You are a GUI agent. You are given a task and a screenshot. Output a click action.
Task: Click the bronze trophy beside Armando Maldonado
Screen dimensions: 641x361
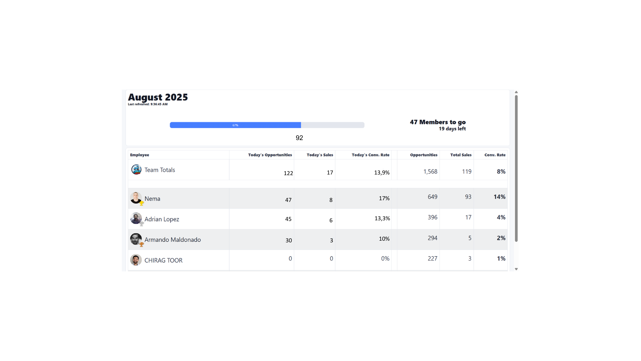coord(141,244)
